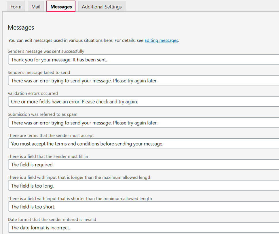Screen dimensions: 279x234
Task: Edit the invalid date format message
Action: [115, 228]
